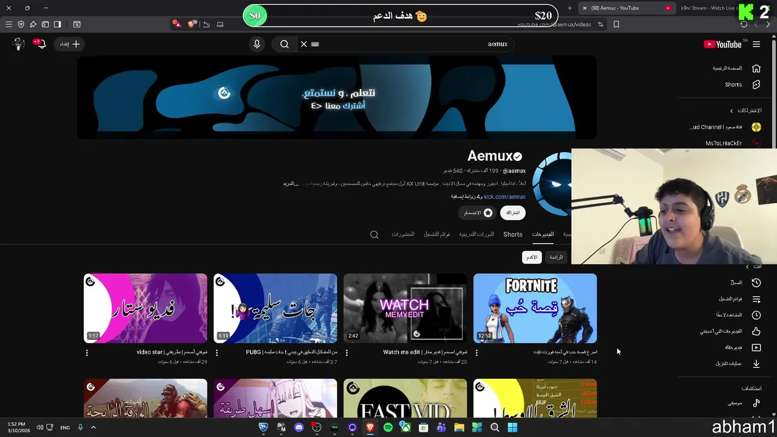
Task: Open the Fortnite love story video thumbnail
Action: pyautogui.click(x=535, y=308)
